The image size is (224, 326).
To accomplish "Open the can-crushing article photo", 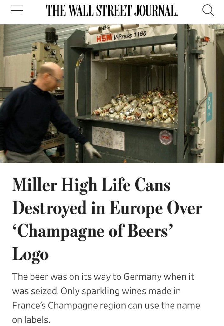I will pyautogui.click(x=112, y=94).
